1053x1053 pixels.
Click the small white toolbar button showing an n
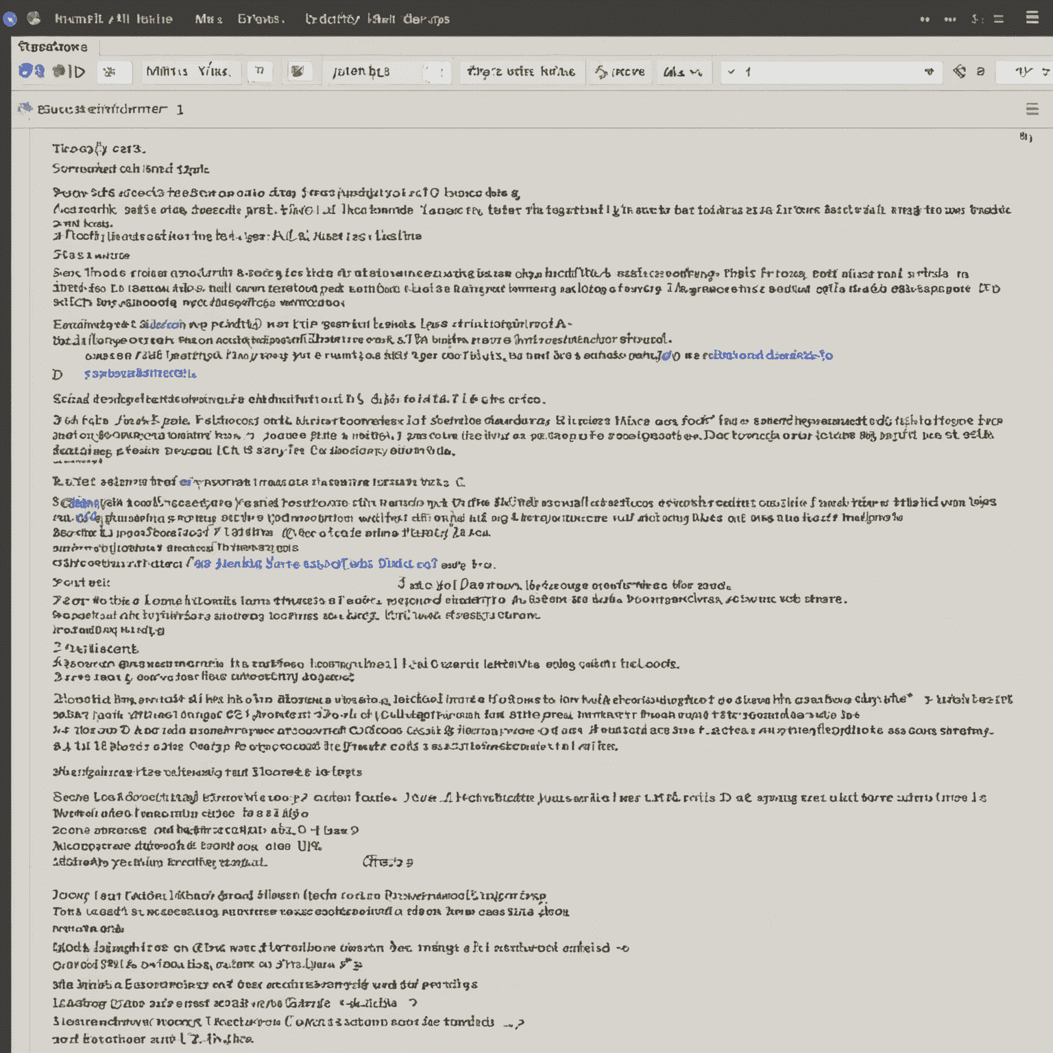point(259,71)
